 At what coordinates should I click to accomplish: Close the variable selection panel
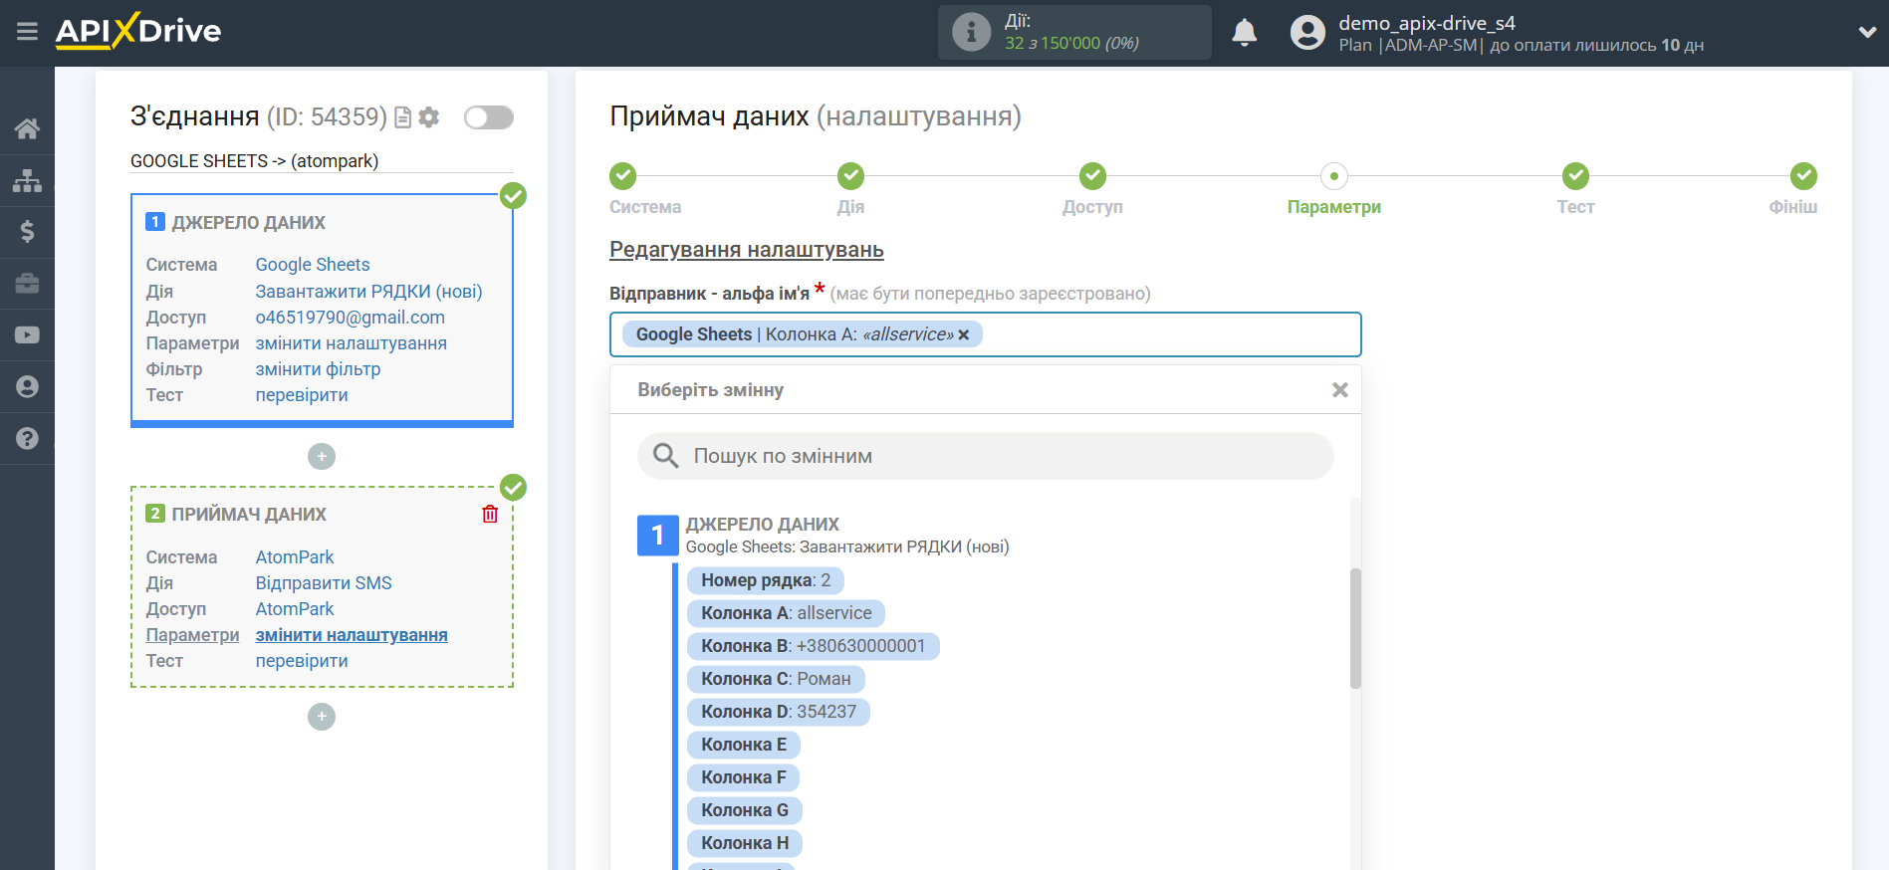1340,390
